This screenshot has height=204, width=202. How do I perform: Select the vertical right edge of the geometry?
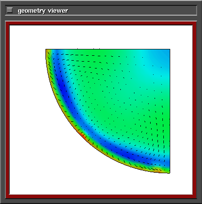tap(170, 111)
